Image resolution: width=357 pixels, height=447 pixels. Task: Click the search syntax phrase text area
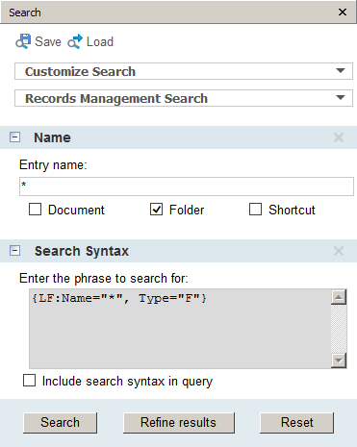pyautogui.click(x=180, y=329)
